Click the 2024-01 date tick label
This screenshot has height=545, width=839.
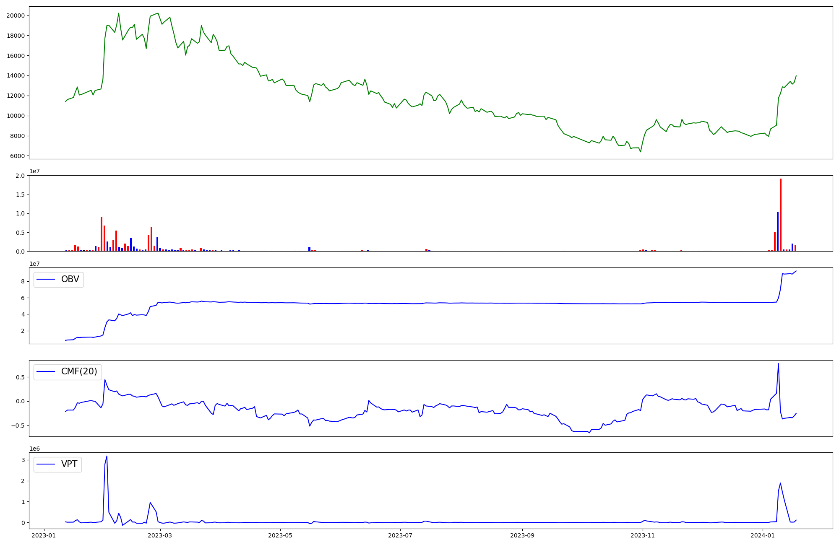pyautogui.click(x=763, y=535)
